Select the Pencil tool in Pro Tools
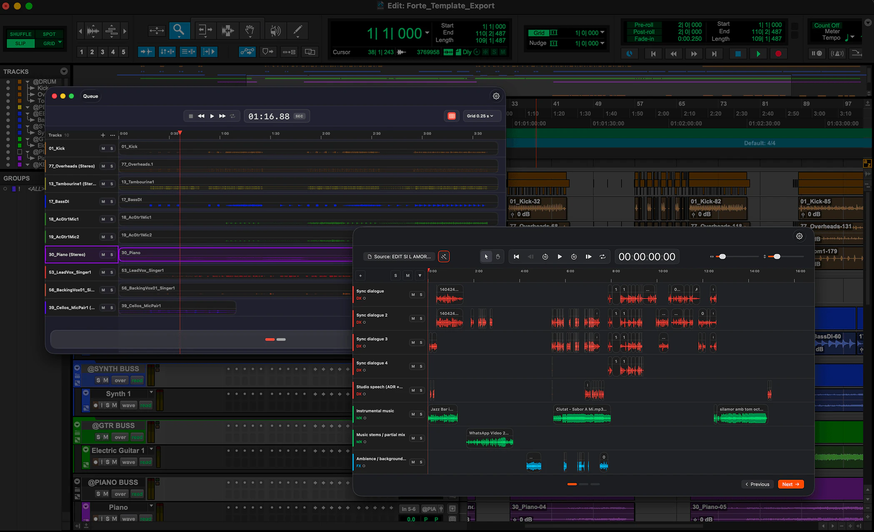This screenshot has height=532, width=874. 297,30
